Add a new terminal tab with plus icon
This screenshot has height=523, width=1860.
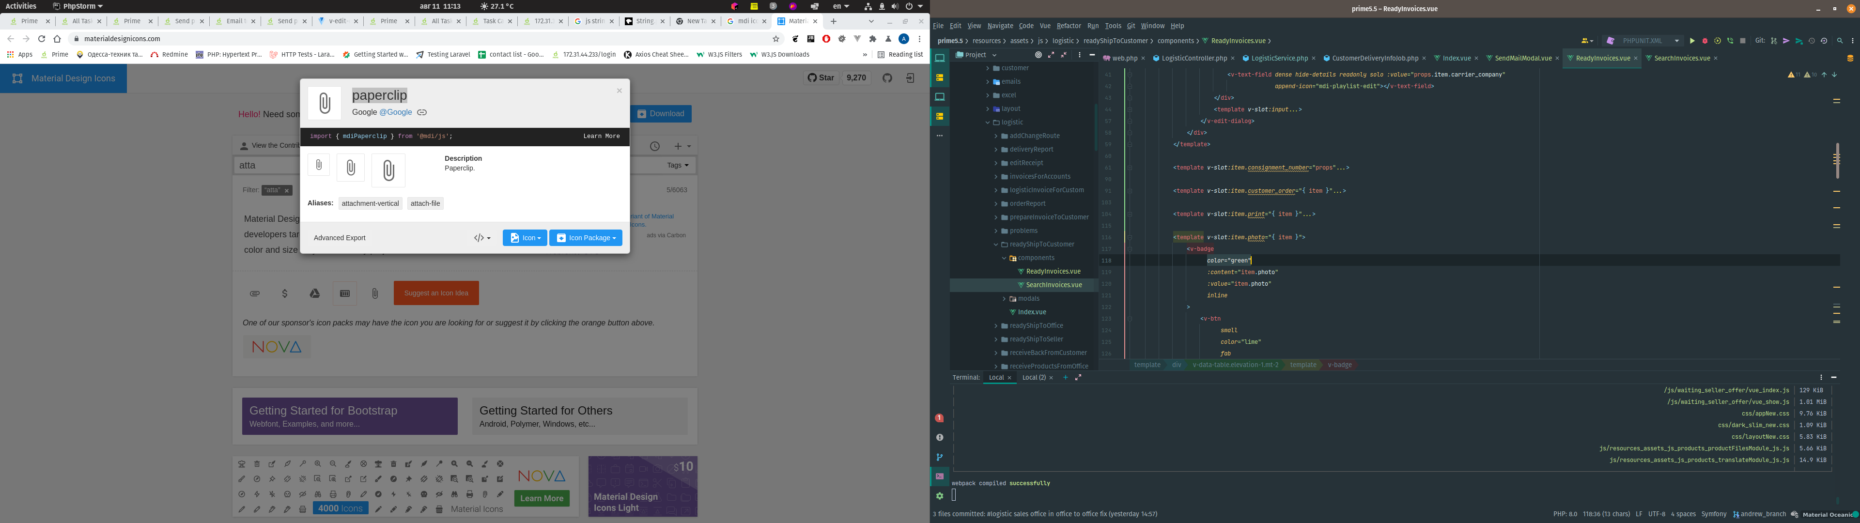(1065, 377)
